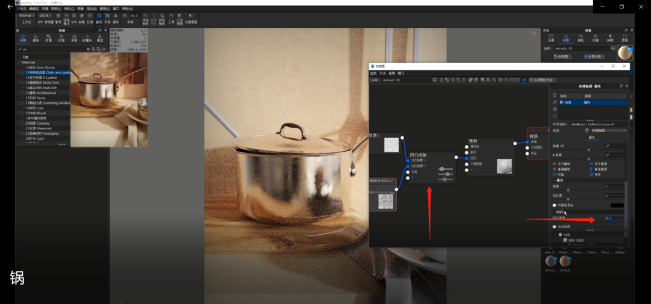Expand the 13 Mold-Tech folder
This screenshot has width=651, height=304.
coord(23,82)
